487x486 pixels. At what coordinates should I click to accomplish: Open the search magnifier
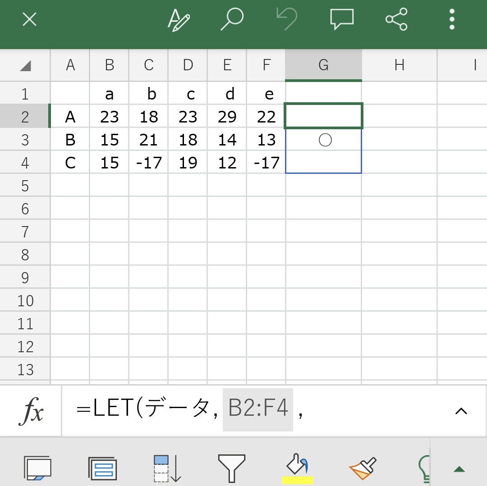tap(232, 19)
